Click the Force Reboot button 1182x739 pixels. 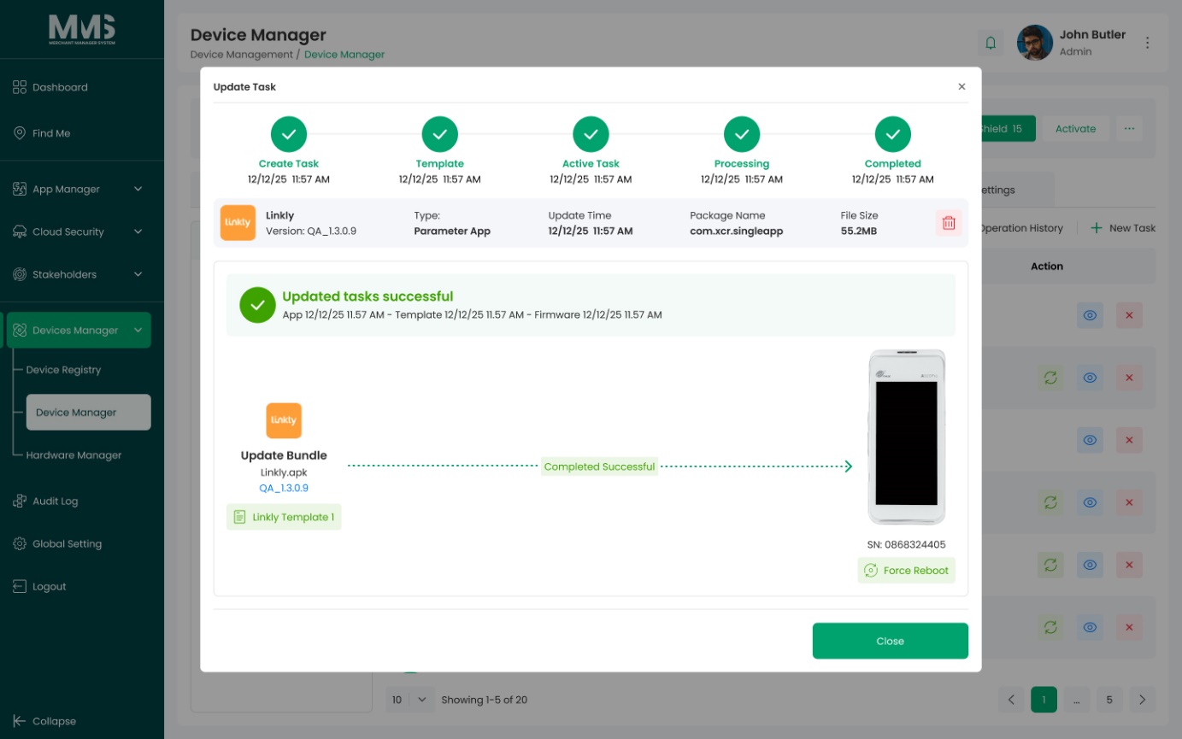pos(907,570)
